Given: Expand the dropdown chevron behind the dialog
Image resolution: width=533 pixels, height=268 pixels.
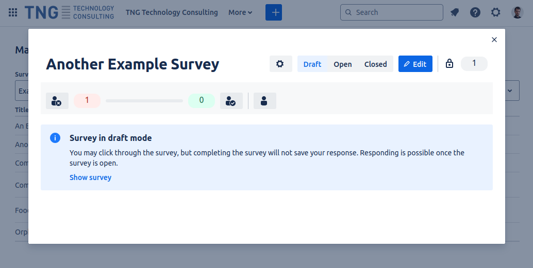Looking at the screenshot, I should [x=510, y=91].
